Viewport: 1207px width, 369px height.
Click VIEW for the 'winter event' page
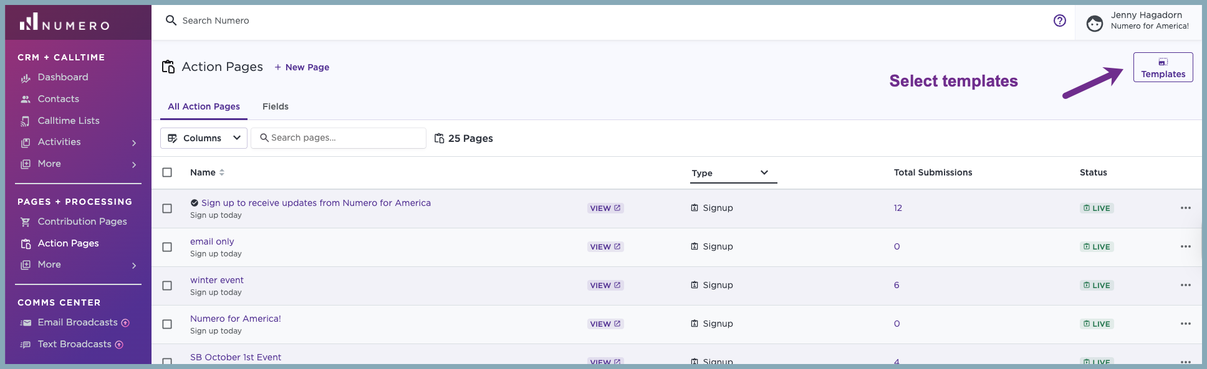(605, 285)
